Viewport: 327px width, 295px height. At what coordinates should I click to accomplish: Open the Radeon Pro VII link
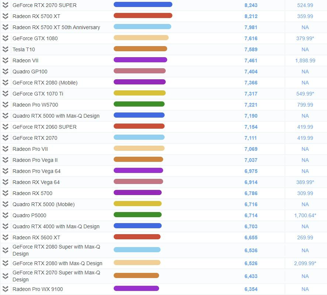pos(30,149)
